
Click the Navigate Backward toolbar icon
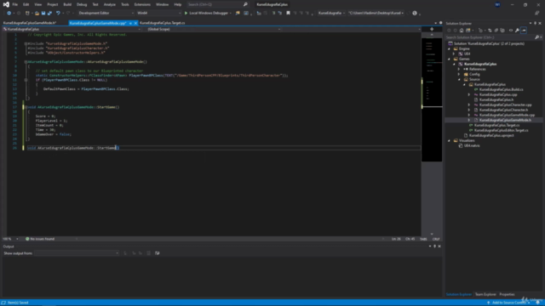9,14
